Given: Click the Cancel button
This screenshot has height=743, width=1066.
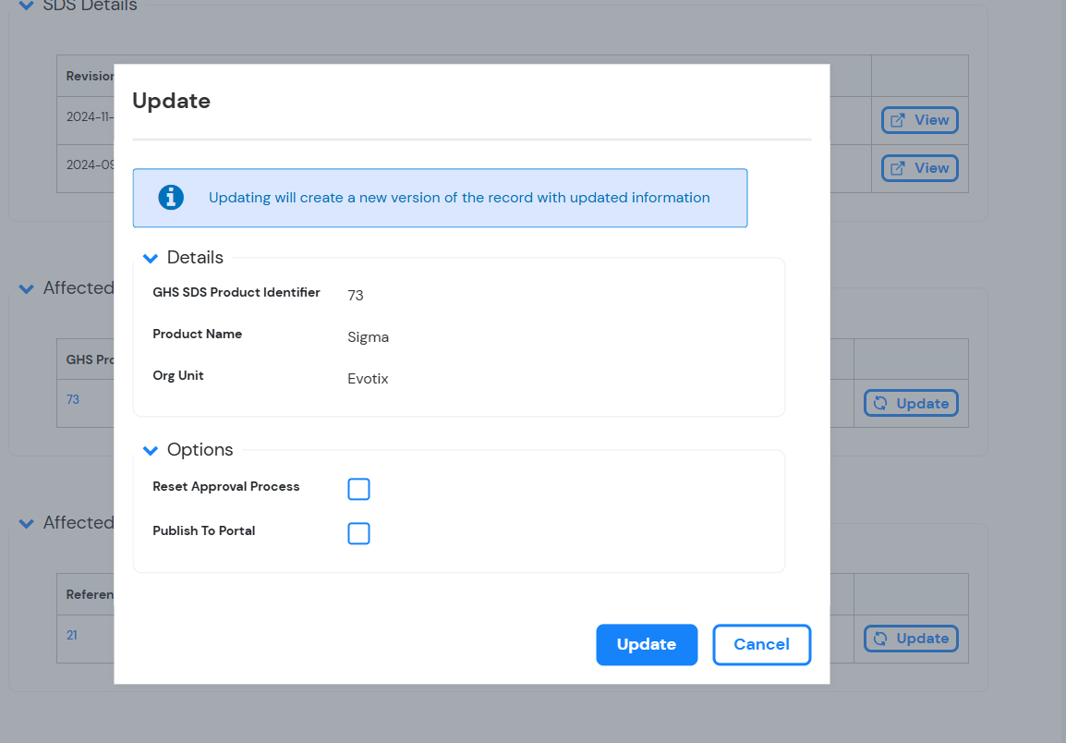Looking at the screenshot, I should [761, 644].
